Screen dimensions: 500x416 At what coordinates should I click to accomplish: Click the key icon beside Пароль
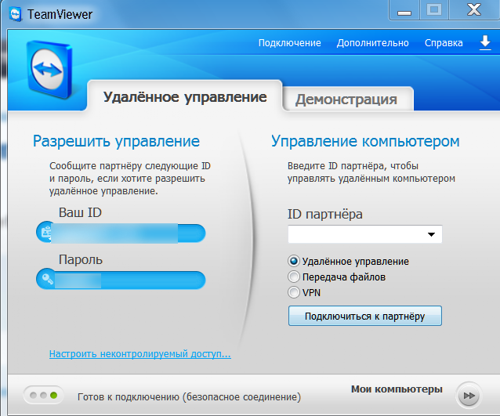(x=48, y=279)
